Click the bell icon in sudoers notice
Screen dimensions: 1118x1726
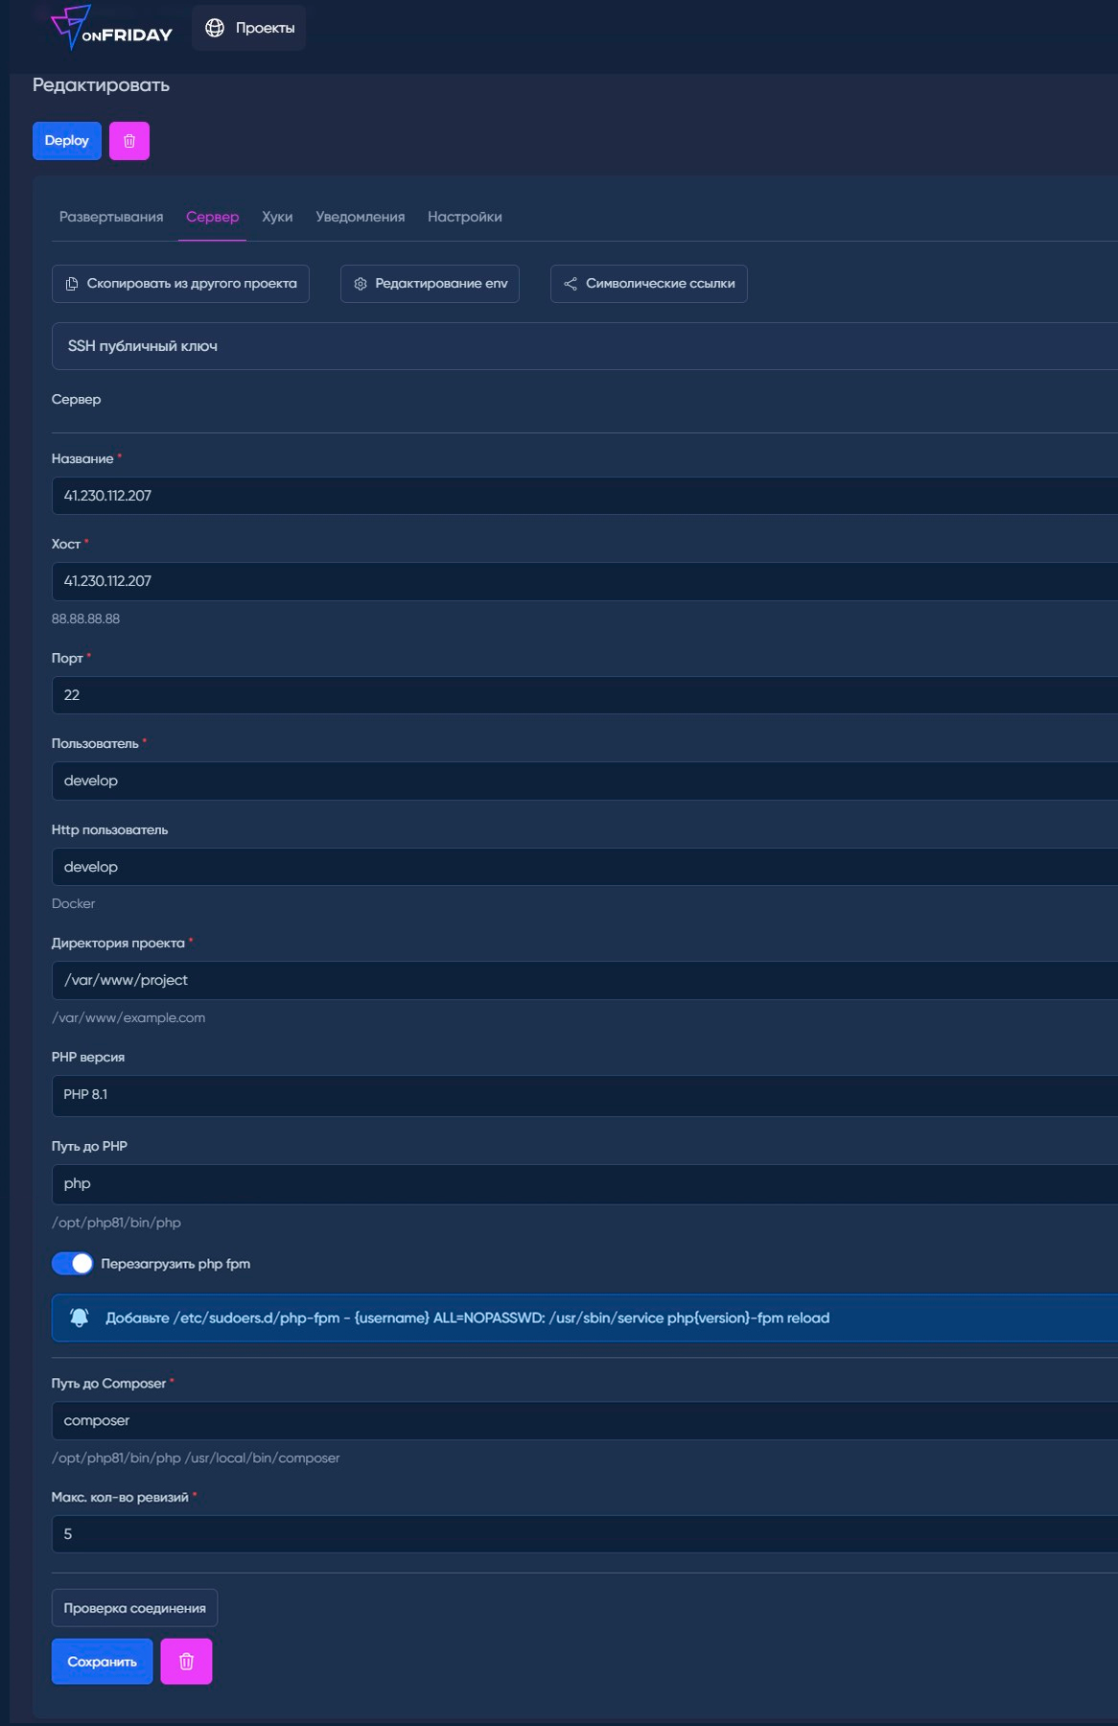pos(80,1318)
